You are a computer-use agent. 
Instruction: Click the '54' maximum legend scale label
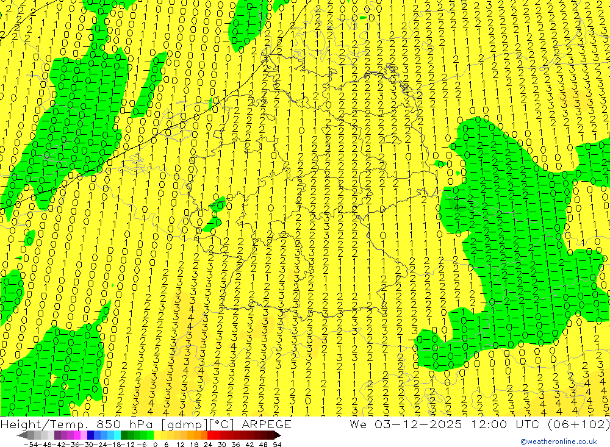[277, 445]
